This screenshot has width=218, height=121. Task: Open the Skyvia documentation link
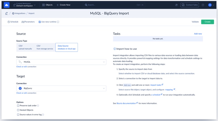click(126, 103)
